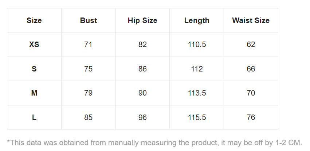Select the S size row label
Image resolution: width=310 pixels, height=151 pixels.
[34, 69]
